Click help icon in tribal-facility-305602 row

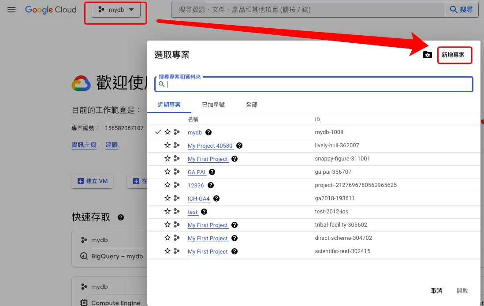coord(235,225)
